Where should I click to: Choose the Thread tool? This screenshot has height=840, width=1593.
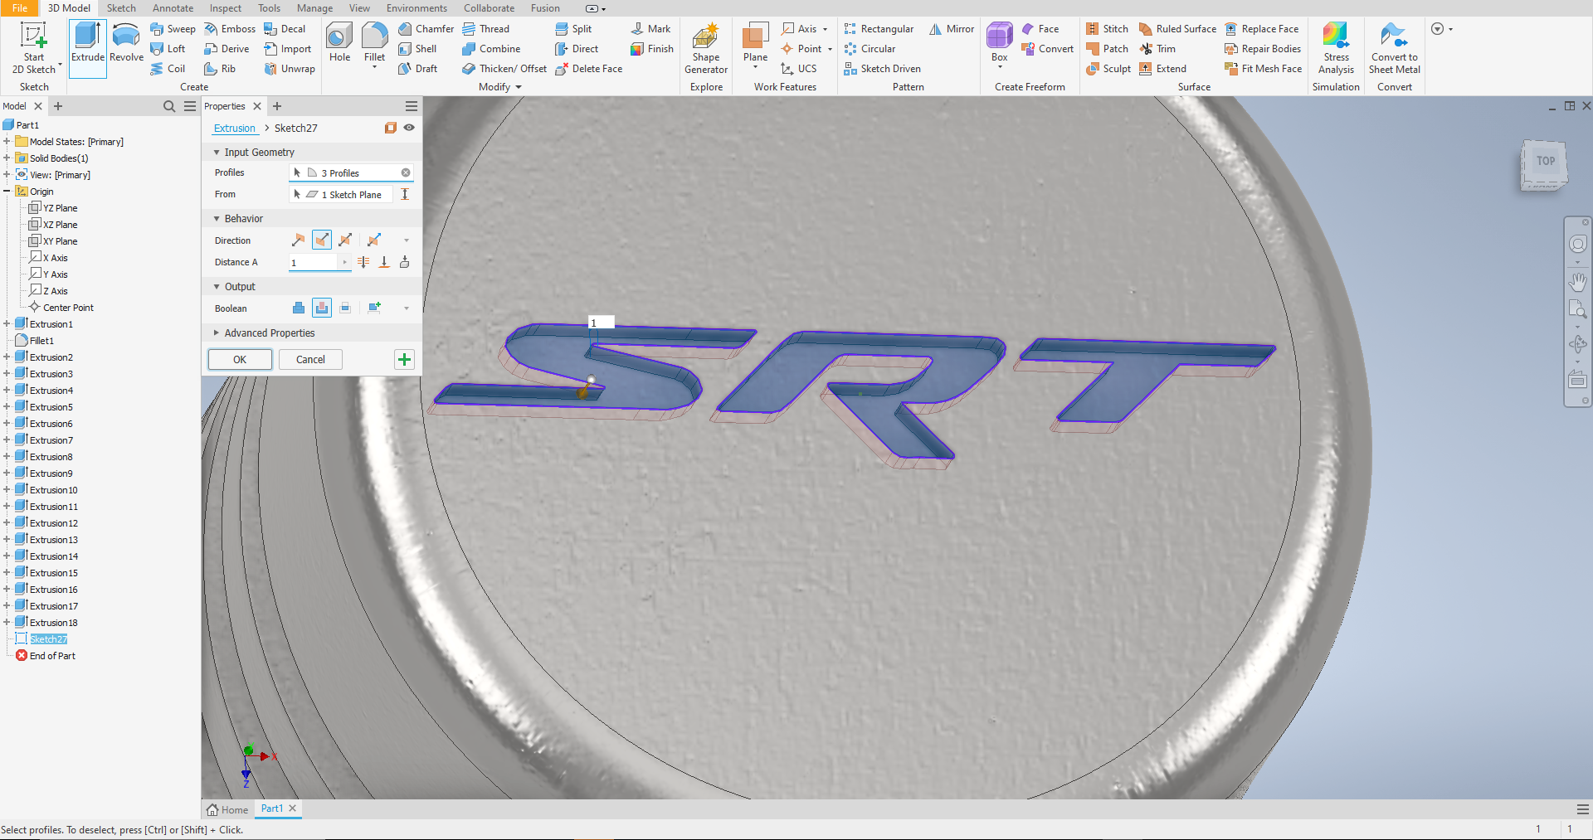coord(486,29)
